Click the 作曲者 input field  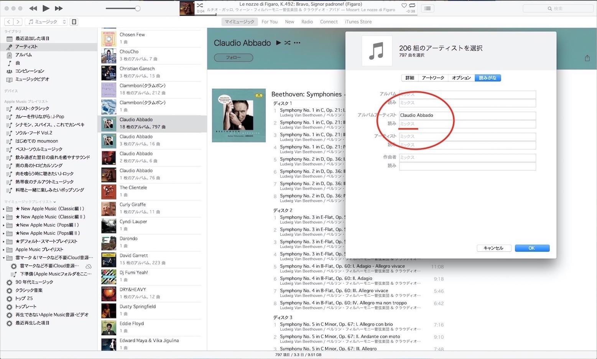pyautogui.click(x=467, y=157)
